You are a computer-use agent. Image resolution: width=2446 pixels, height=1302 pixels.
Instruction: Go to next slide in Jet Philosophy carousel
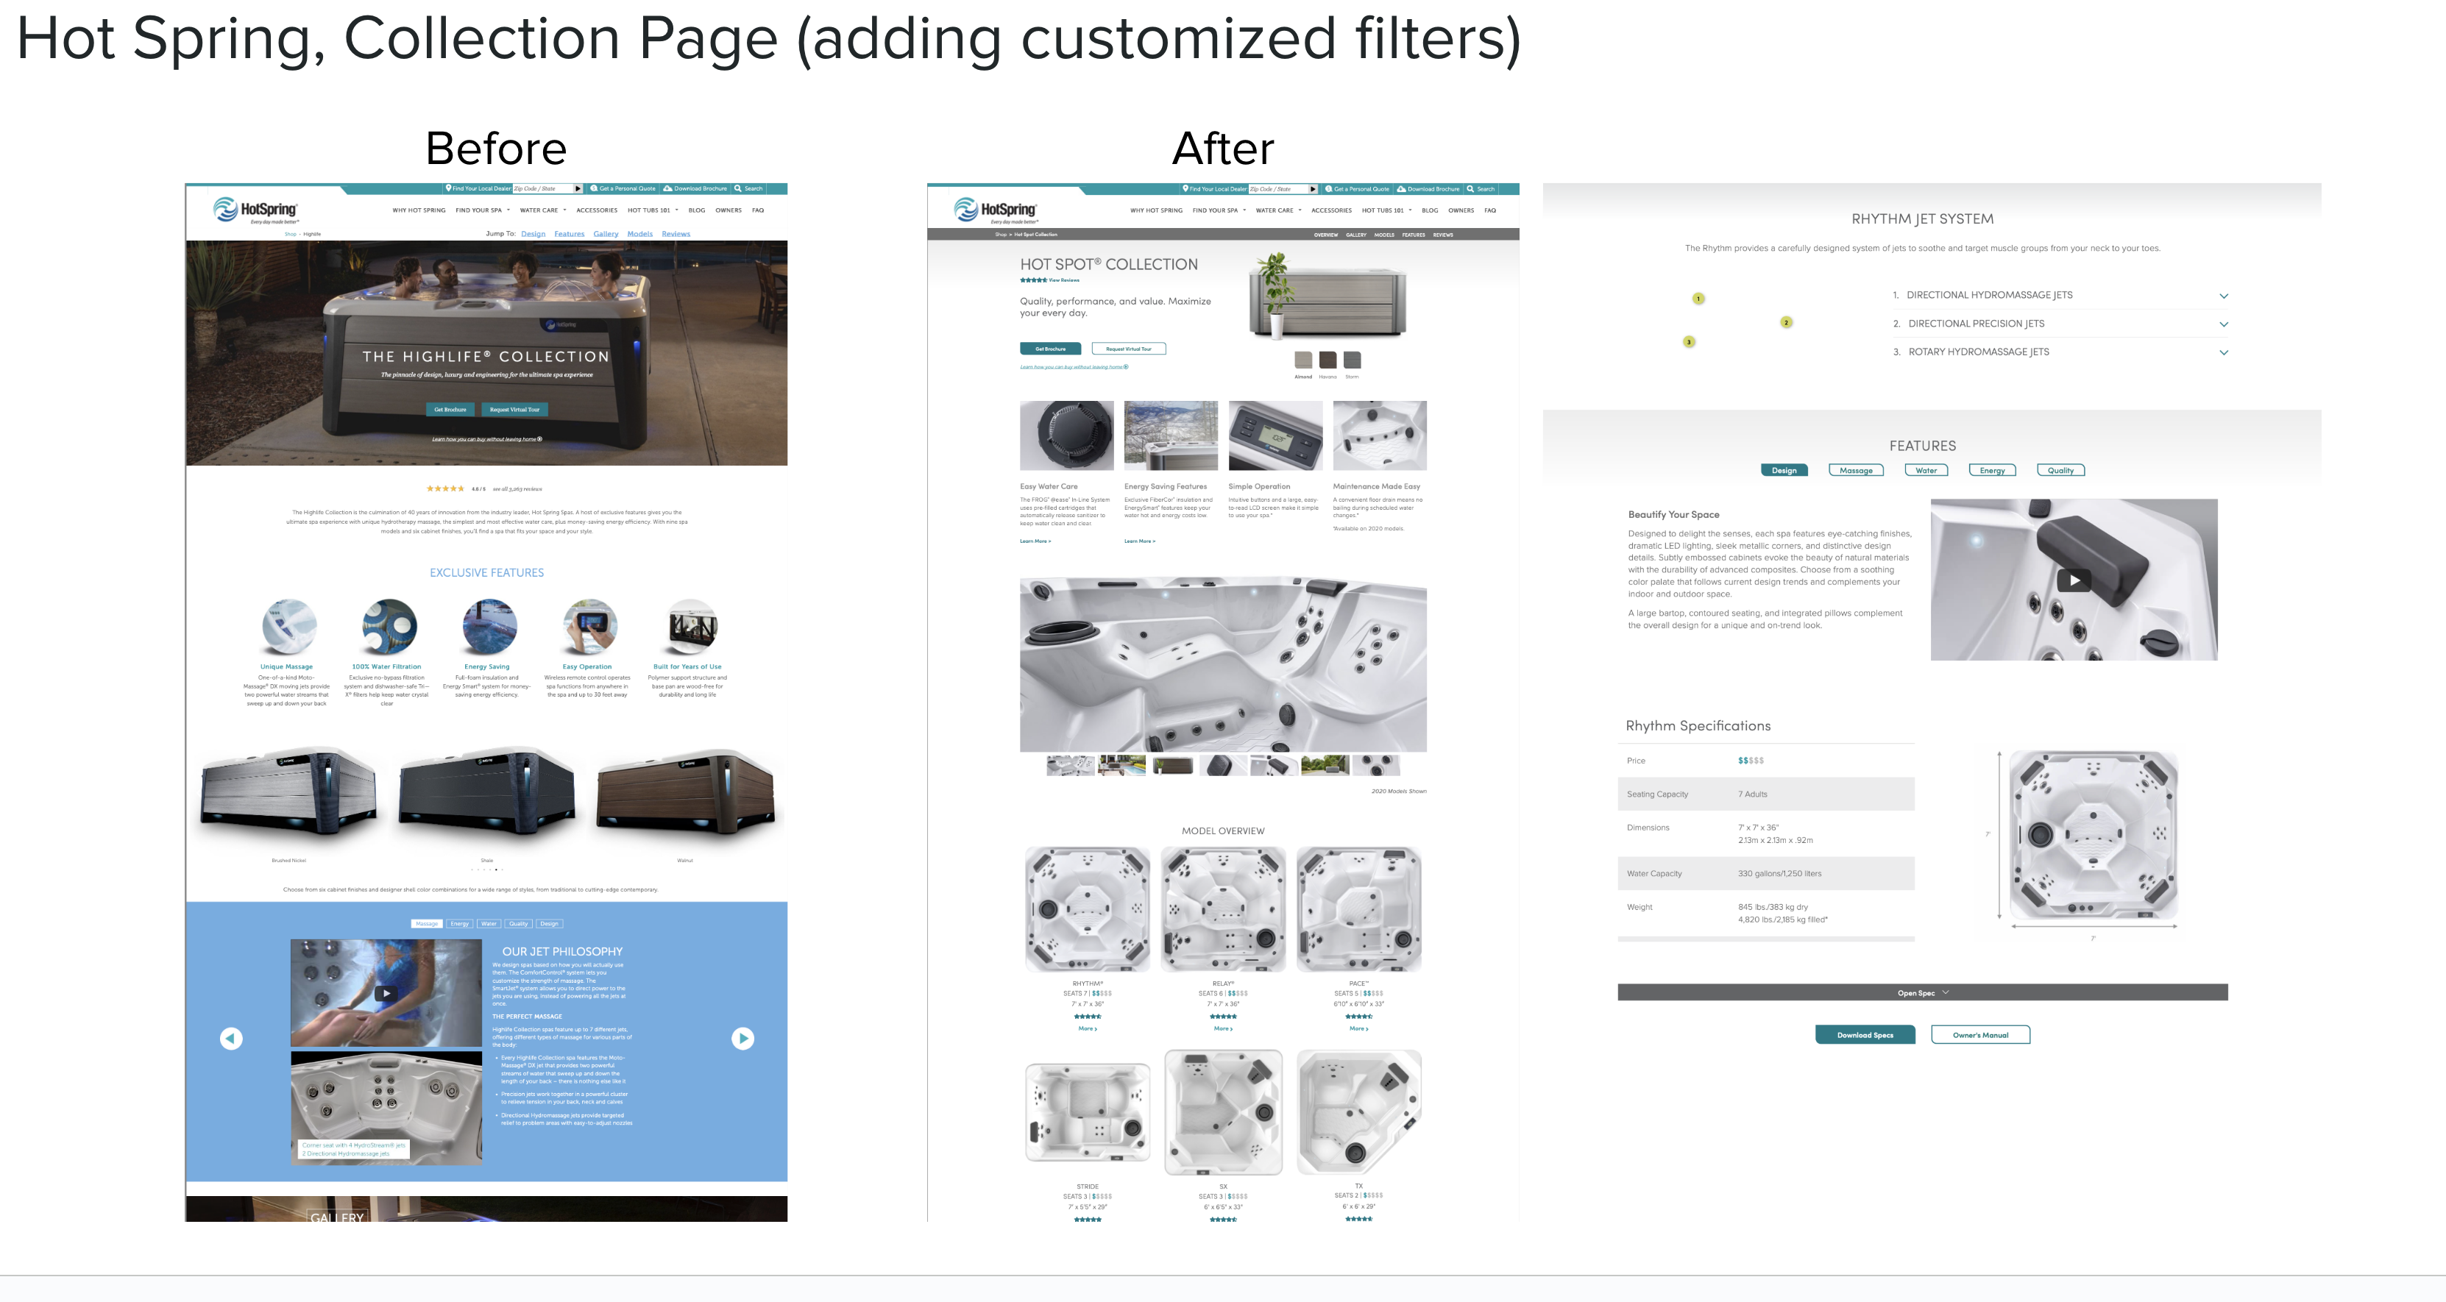(x=742, y=1038)
